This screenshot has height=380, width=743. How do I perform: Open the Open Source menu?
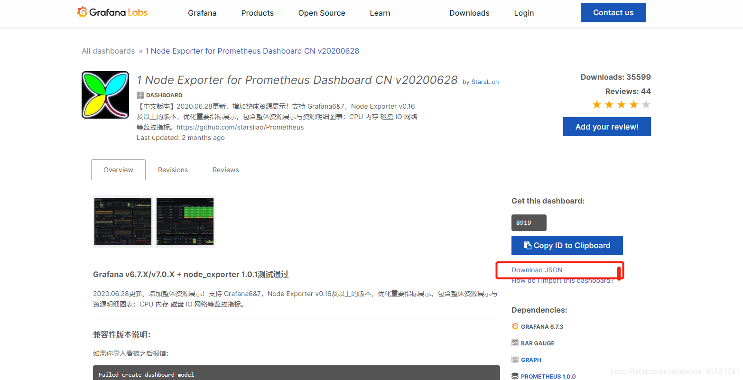point(322,13)
